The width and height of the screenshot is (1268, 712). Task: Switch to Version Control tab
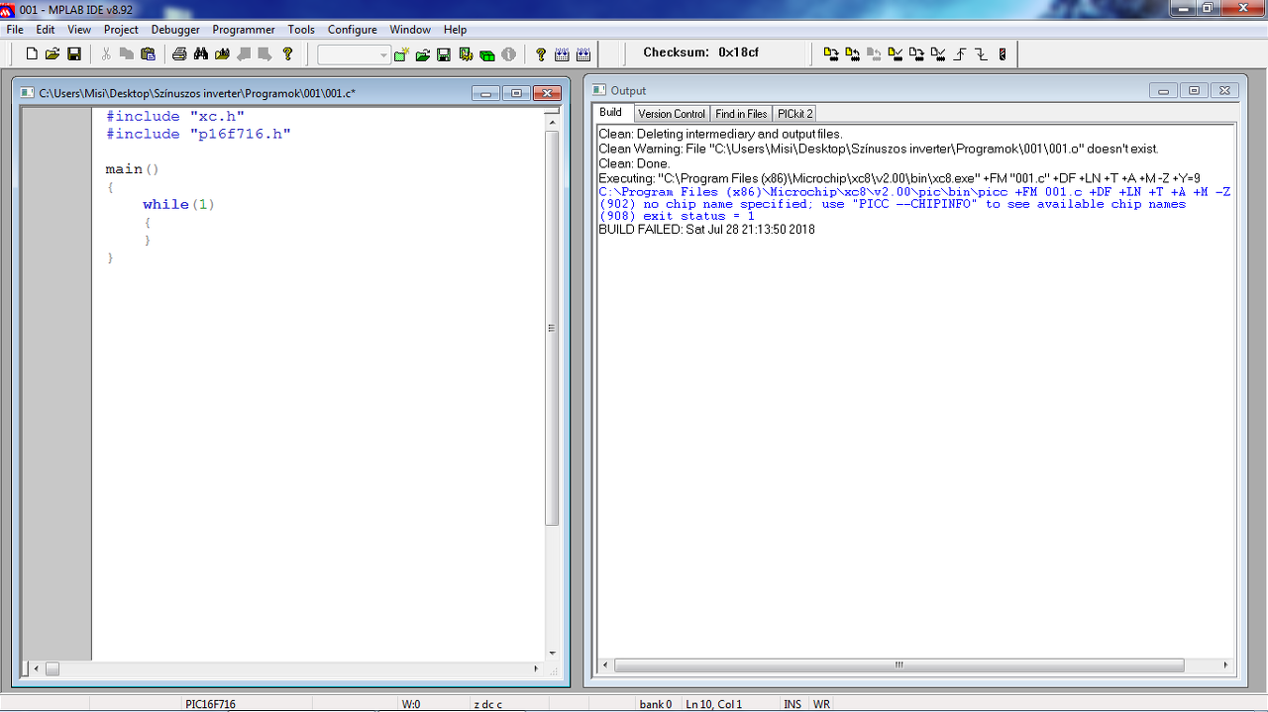[672, 114]
